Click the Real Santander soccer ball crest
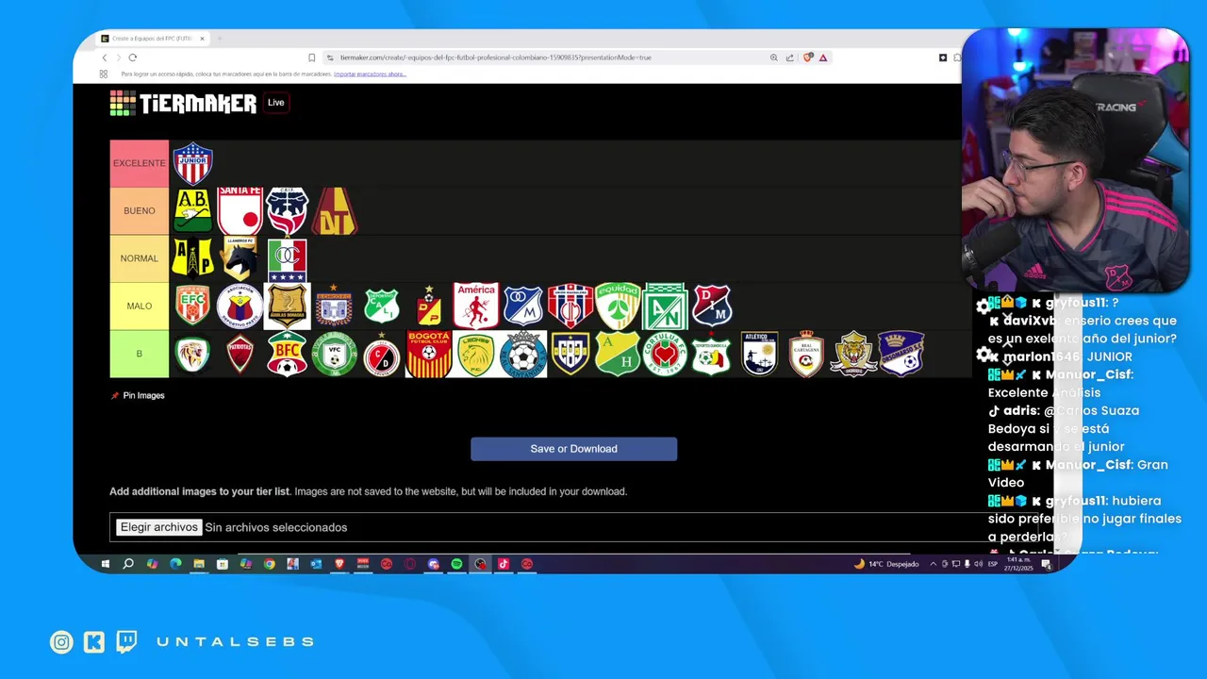The width and height of the screenshot is (1207, 679). pos(523,354)
